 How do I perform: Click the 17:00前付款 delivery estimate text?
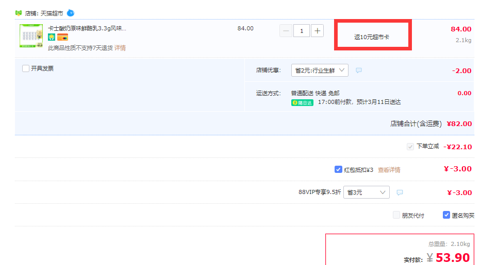pos(359,102)
